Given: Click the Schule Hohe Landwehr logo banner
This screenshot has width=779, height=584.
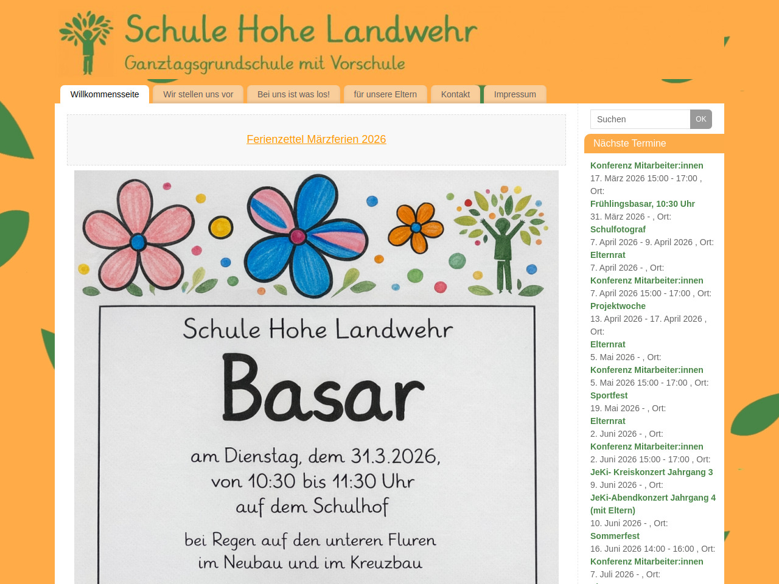Looking at the screenshot, I should pyautogui.click(x=269, y=43).
